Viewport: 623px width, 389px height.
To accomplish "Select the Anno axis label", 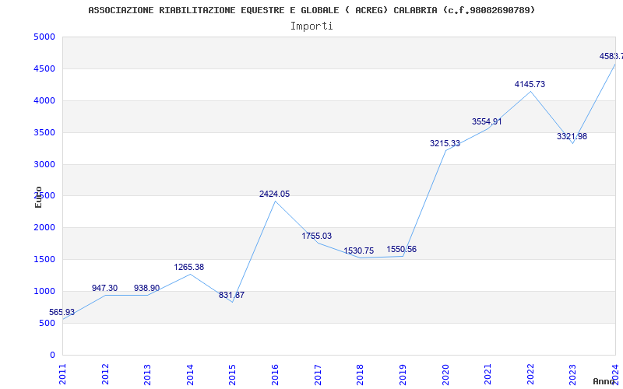I will tap(605, 381).
